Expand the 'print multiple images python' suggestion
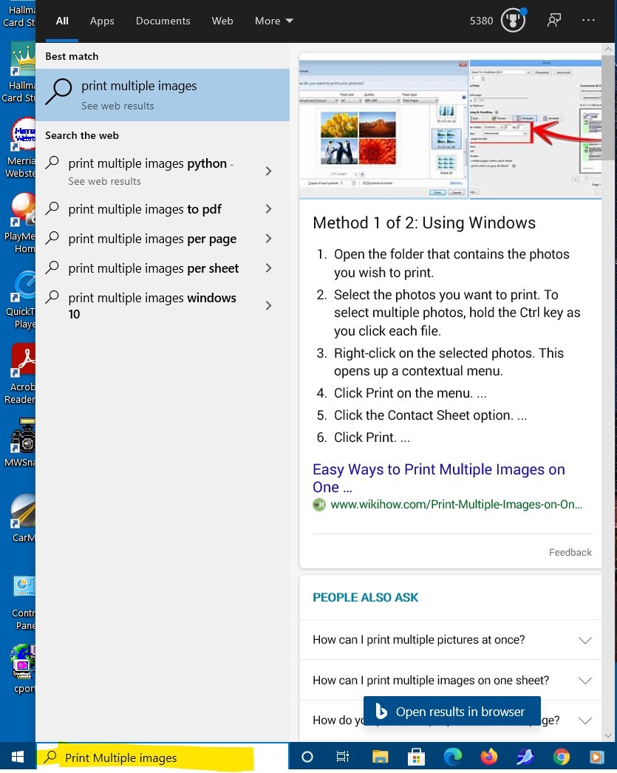Viewport: 617px width, 773px height. pyautogui.click(x=268, y=171)
